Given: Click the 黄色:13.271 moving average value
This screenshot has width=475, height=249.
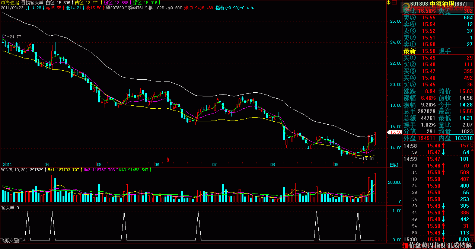Looking at the screenshot, I should [87, 3].
